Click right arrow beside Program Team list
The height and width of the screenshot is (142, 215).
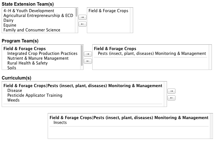(88, 54)
